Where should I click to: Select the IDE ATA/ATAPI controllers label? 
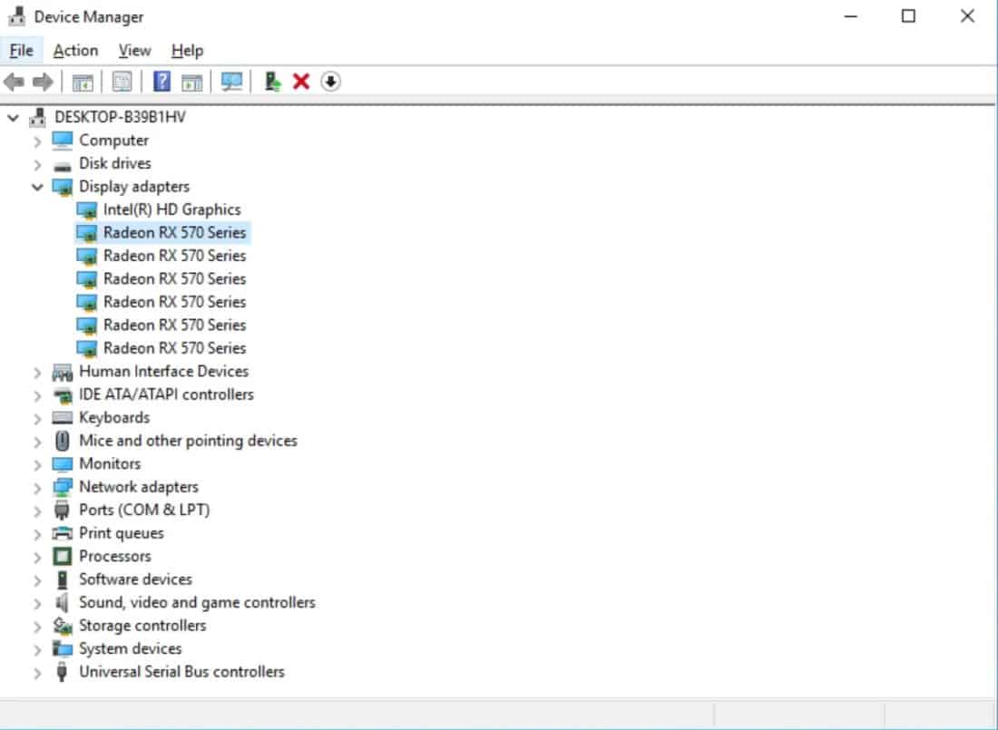click(166, 394)
